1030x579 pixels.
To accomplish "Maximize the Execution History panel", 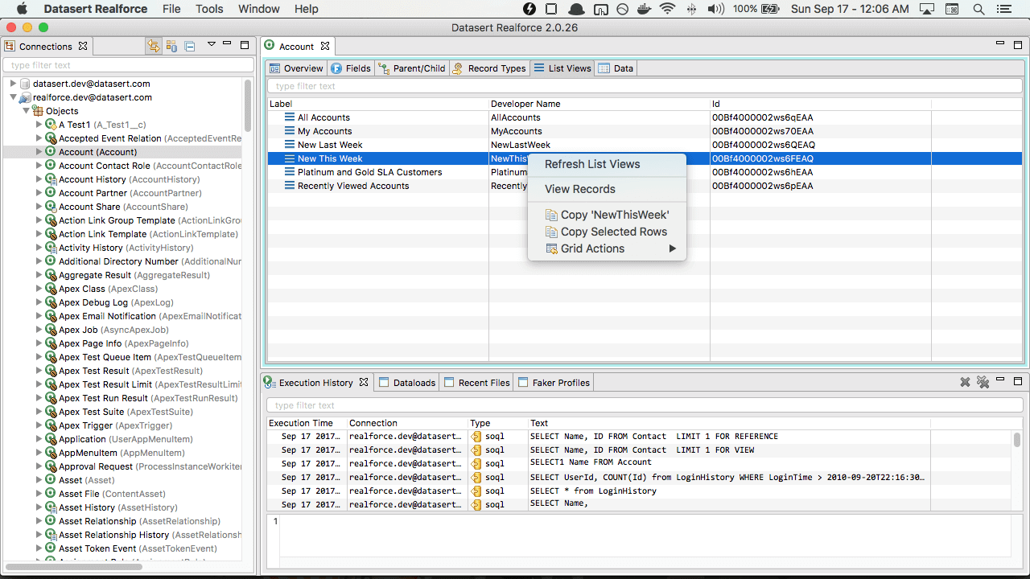I will (1018, 381).
